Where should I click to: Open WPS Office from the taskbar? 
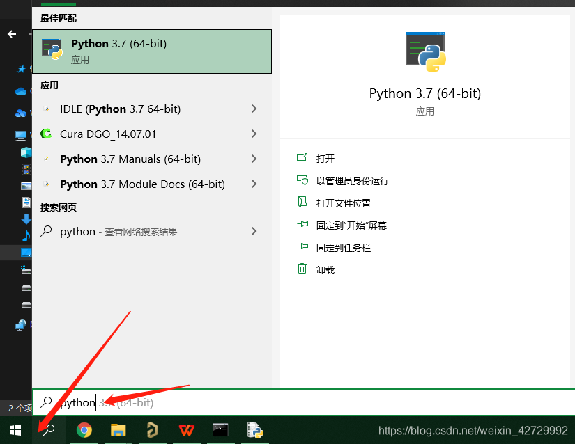pyautogui.click(x=186, y=430)
